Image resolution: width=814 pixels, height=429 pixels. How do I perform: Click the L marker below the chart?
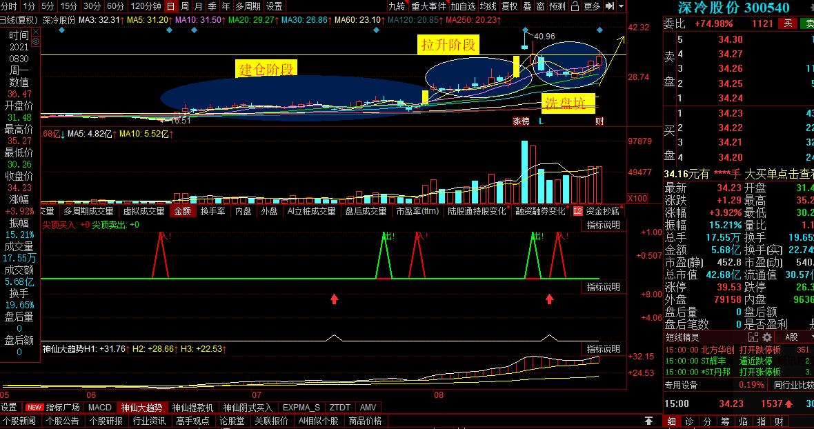point(541,121)
